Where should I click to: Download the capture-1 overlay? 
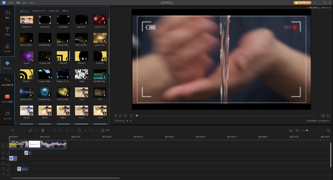[86, 22]
